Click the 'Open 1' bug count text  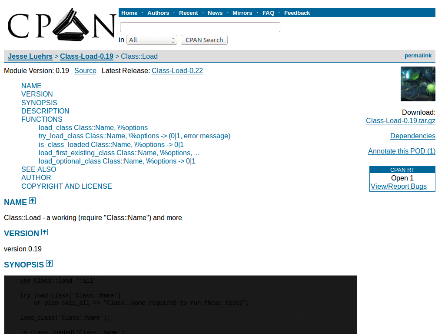click(402, 178)
